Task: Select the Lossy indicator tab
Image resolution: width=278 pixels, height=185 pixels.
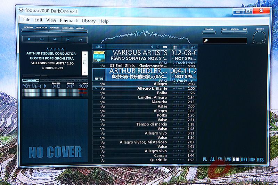Action: tap(47, 81)
